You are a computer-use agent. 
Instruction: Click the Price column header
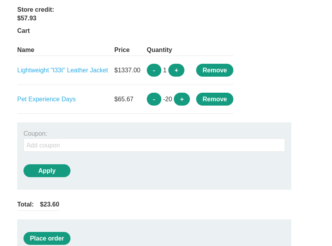122,50
